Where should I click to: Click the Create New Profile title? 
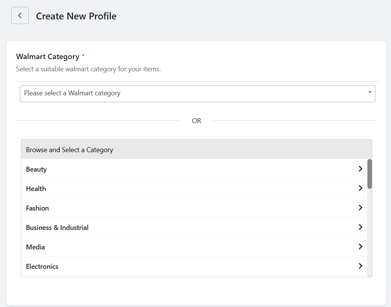[76, 16]
